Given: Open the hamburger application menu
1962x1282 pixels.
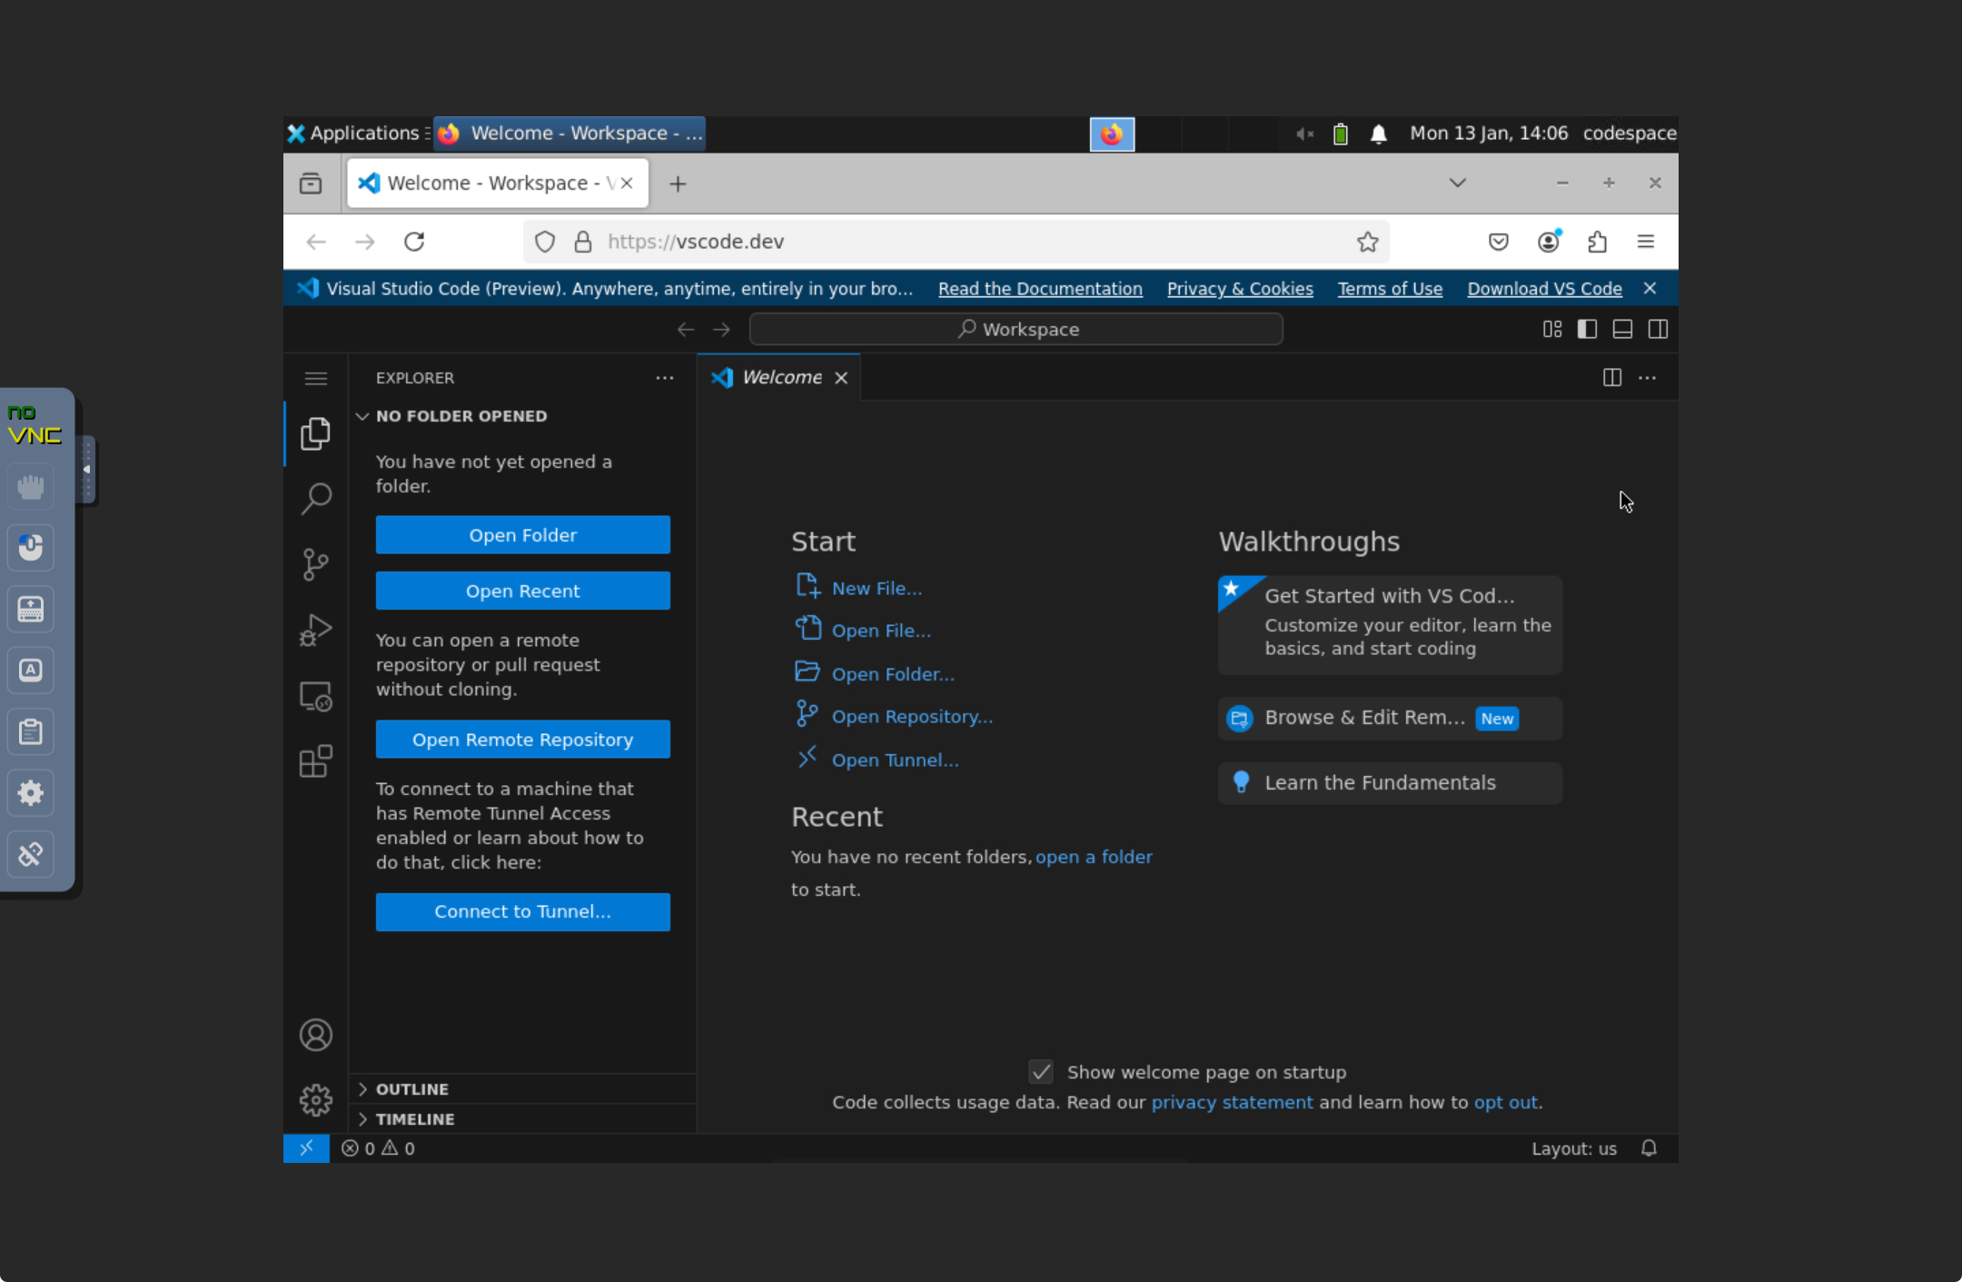Looking at the screenshot, I should [315, 378].
